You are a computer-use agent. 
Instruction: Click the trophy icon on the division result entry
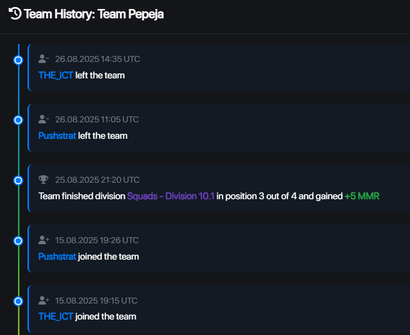tap(43, 180)
